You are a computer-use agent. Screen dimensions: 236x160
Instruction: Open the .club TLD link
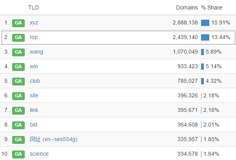34,81
